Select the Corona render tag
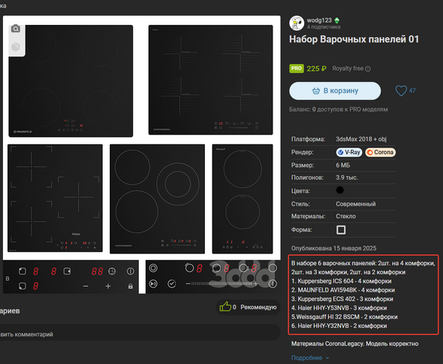443x364 pixels. 380,152
